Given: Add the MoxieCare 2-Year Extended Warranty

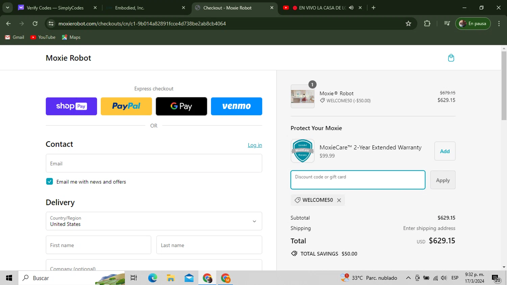Looking at the screenshot, I should (x=445, y=151).
